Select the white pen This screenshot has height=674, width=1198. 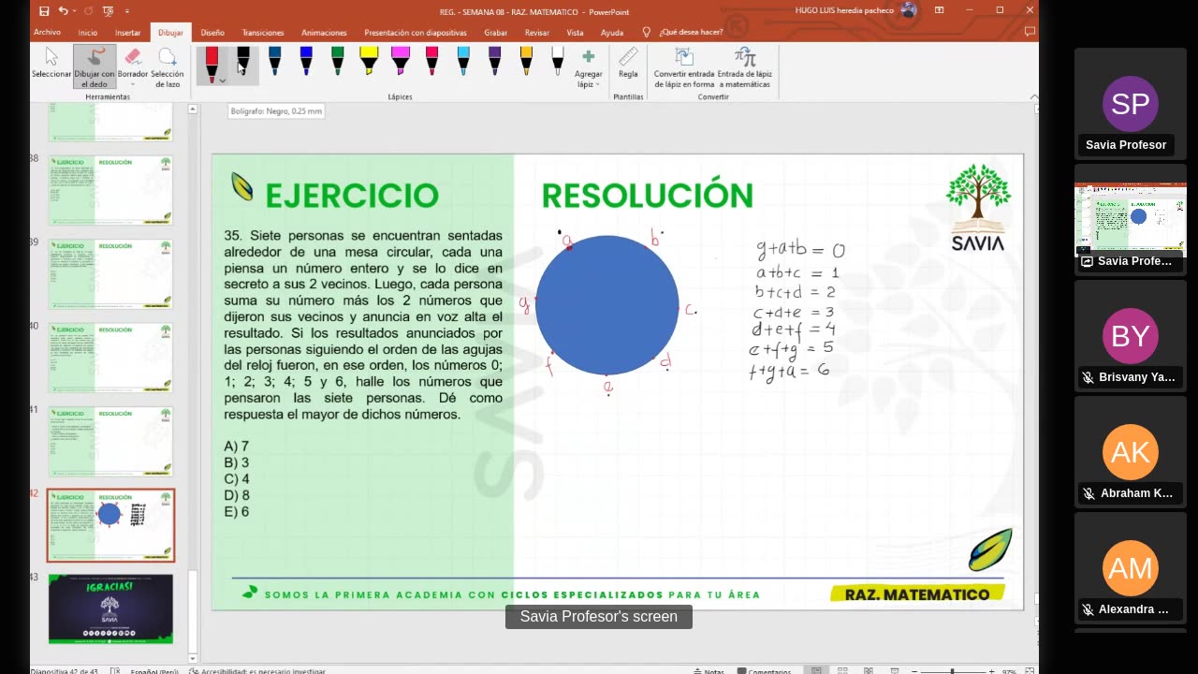pos(557,61)
